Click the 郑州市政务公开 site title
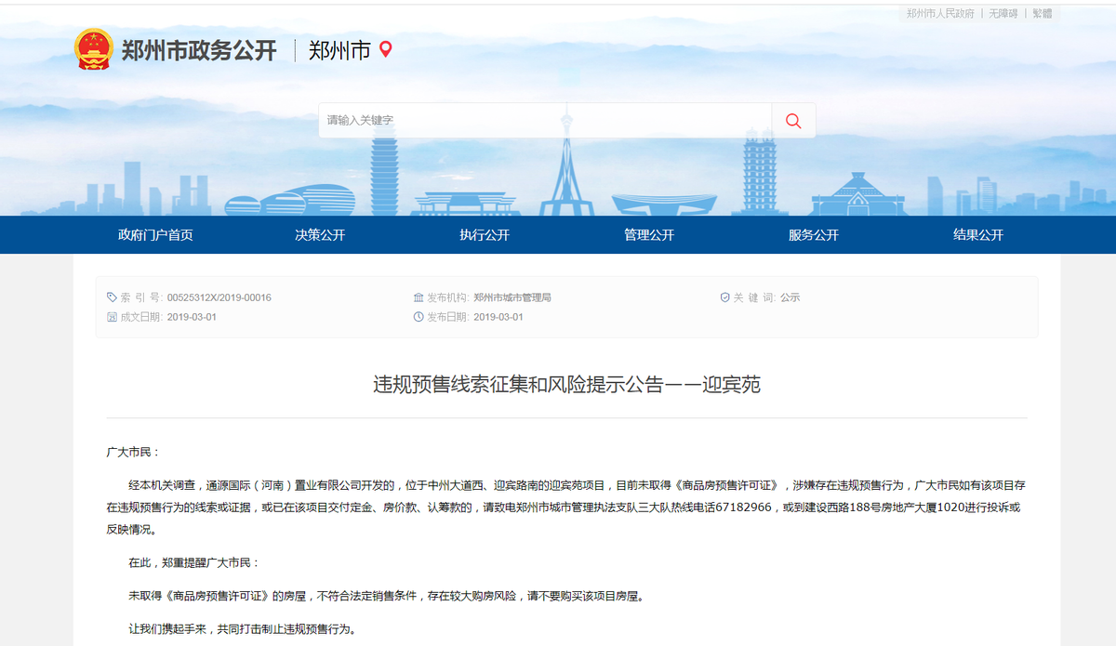This screenshot has height=646, width=1116. [199, 50]
